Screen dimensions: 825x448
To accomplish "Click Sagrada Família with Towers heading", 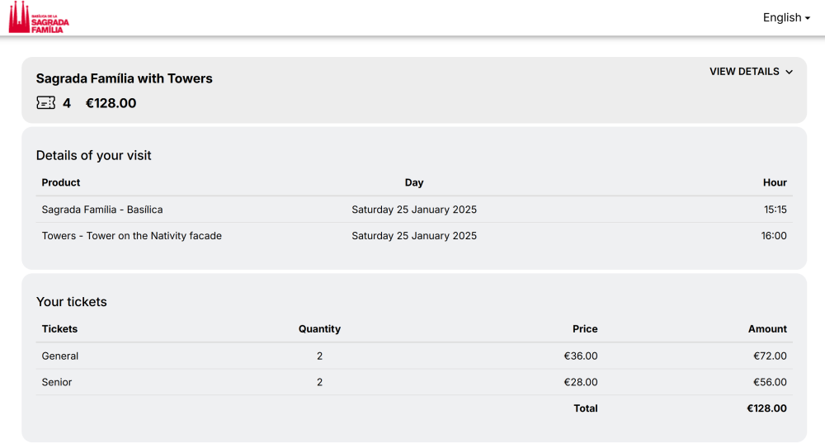I will click(125, 78).
